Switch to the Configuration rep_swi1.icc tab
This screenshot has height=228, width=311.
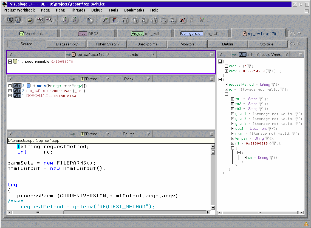(202, 33)
